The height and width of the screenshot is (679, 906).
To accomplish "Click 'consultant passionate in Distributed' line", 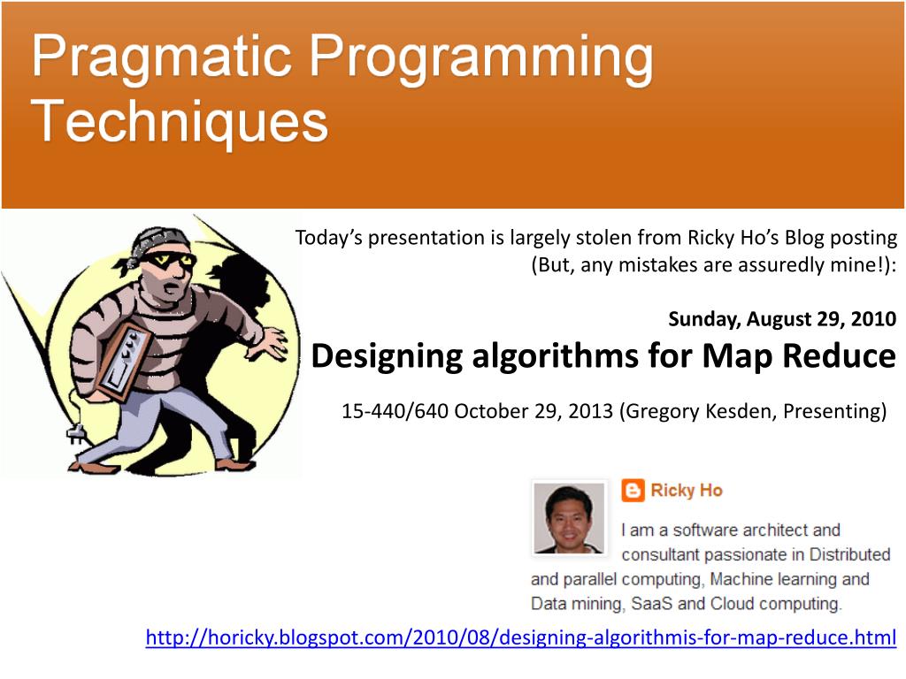I will point(756,554).
